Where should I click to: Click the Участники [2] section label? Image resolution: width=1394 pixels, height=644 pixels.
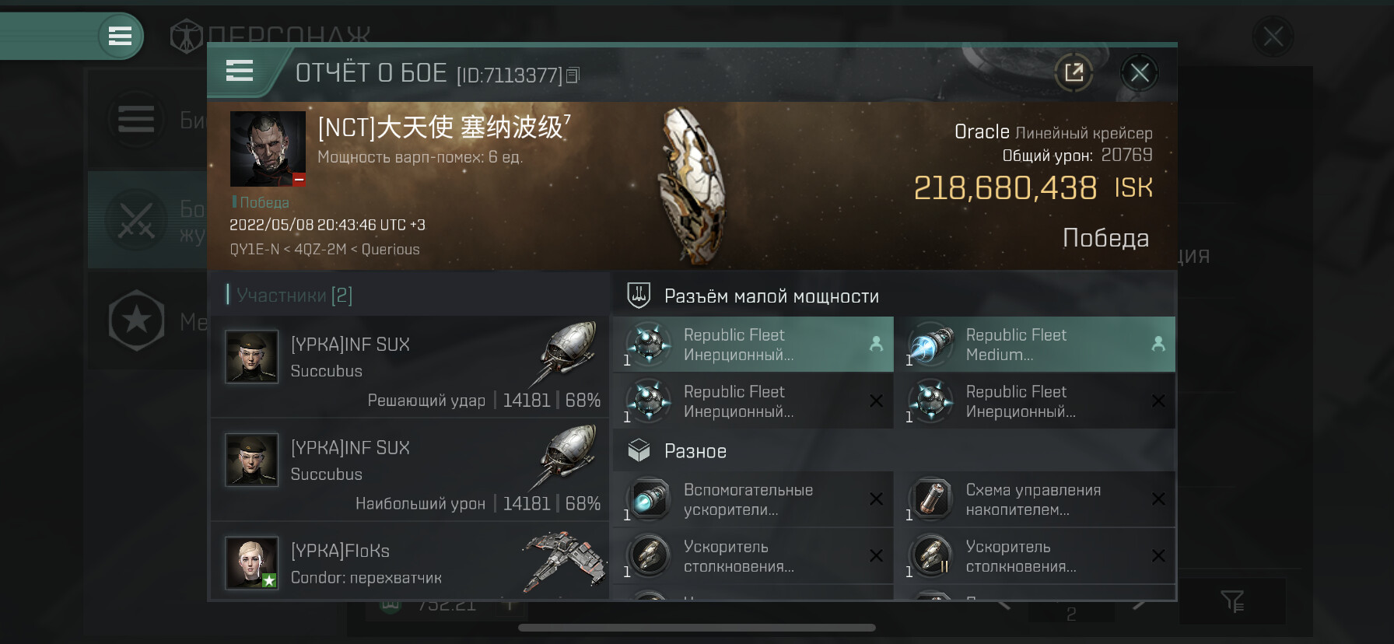pos(294,296)
